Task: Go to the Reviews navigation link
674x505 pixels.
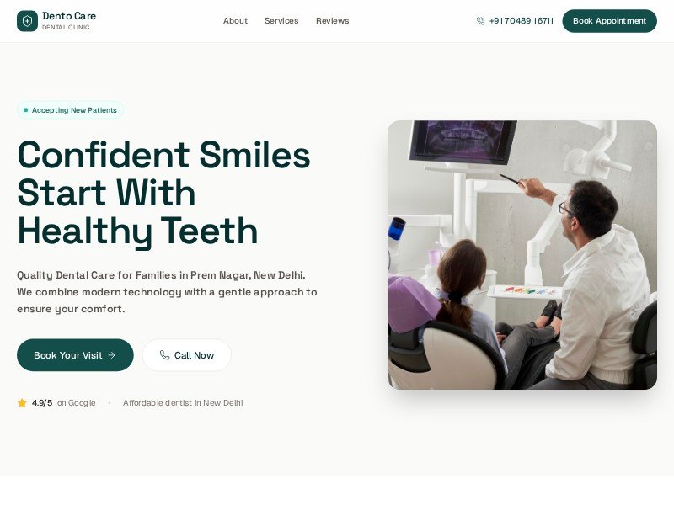Action: tap(332, 20)
